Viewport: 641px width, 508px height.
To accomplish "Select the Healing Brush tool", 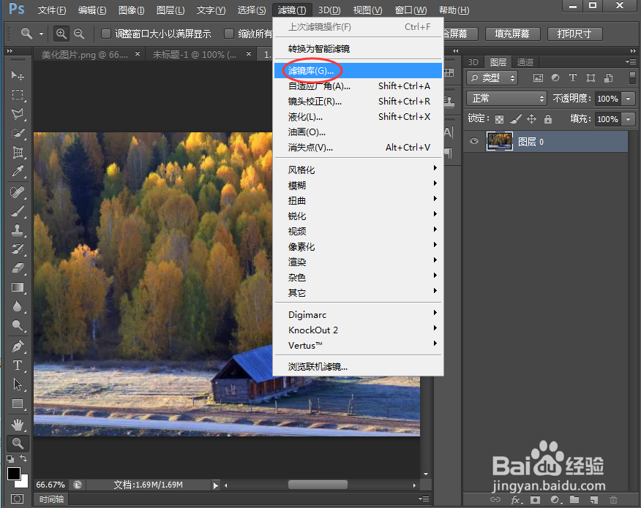I will 18,192.
